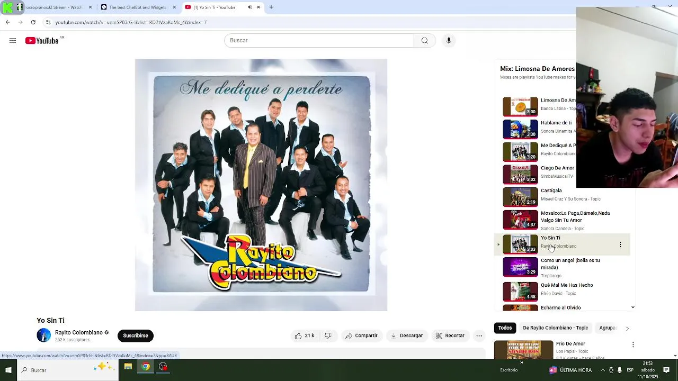
Task: Click the ÚLTIMA HORA news widget
Action: pos(570,370)
